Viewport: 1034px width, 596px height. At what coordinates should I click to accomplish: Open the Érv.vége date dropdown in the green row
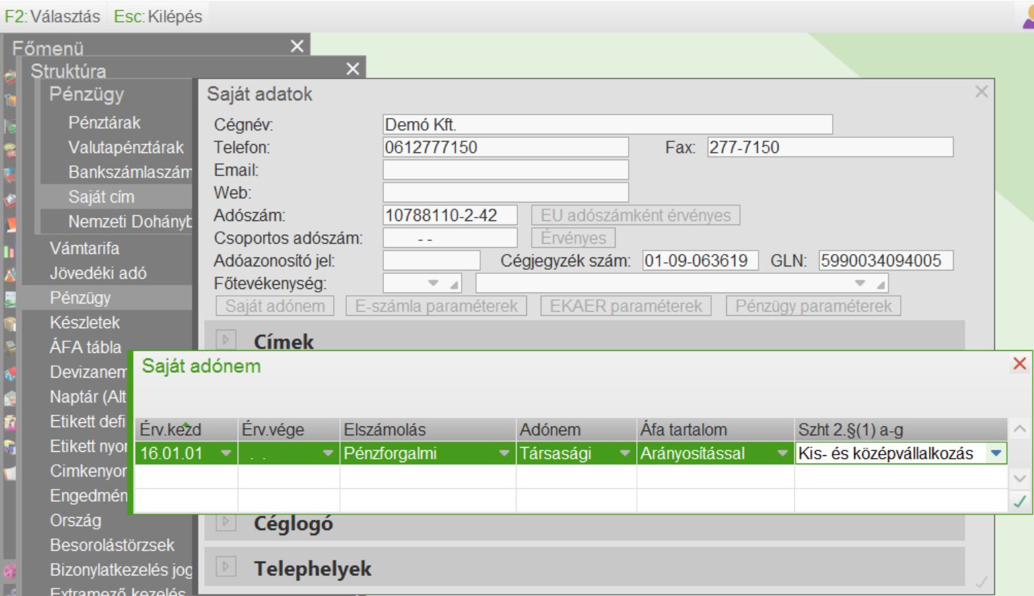pyautogui.click(x=328, y=454)
